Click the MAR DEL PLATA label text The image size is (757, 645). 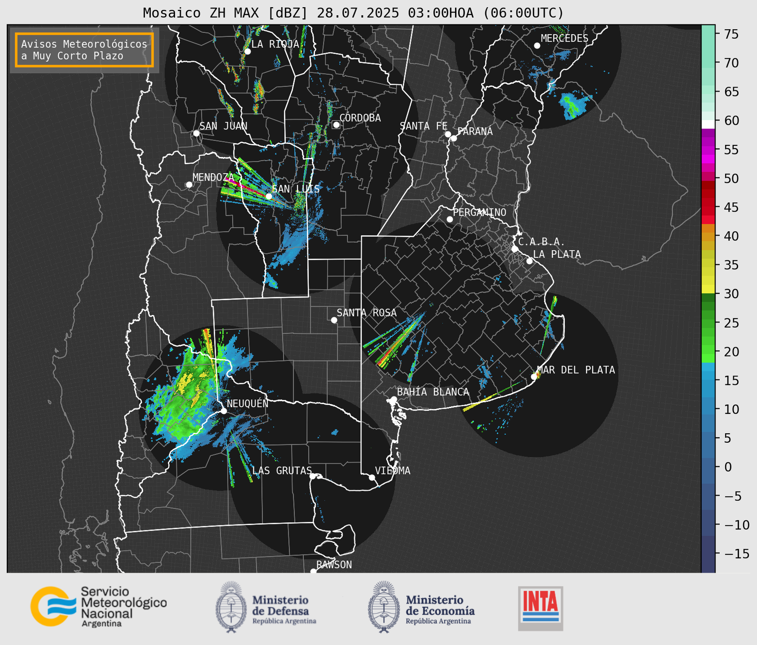tap(576, 370)
